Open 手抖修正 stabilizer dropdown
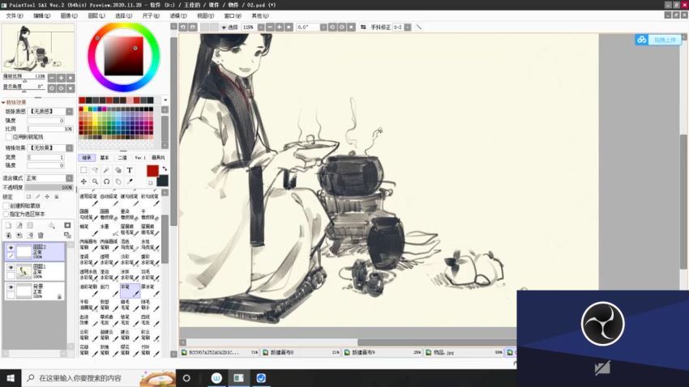Image resolution: width=689 pixels, height=387 pixels. click(x=408, y=28)
